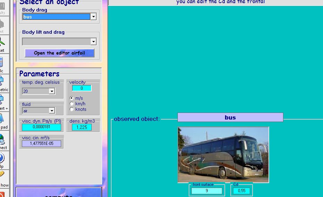Open the Body lift and drag dropdown
This screenshot has height=197, width=323.
tap(93, 42)
